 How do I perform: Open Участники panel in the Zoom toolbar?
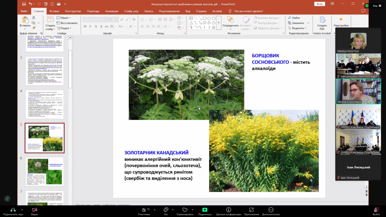[x=144, y=210]
